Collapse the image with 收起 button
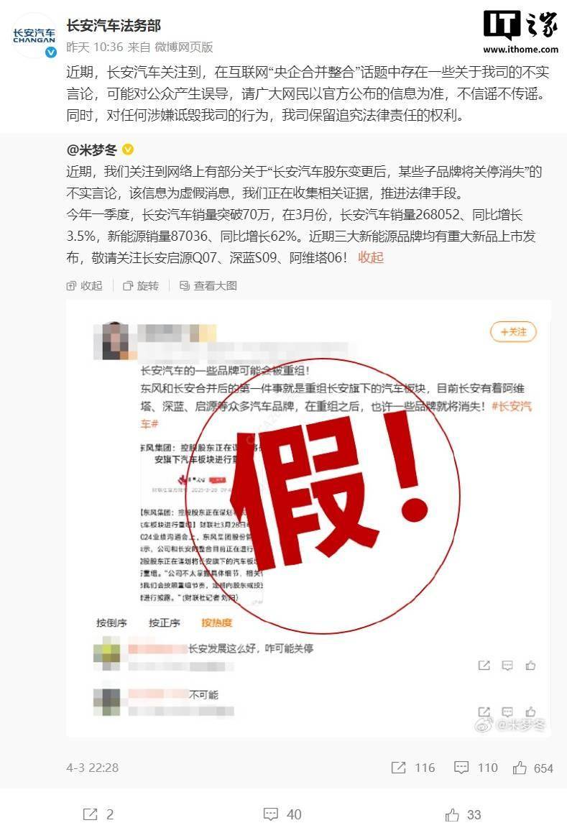Viewport: 567px width, 828px height. [85, 285]
